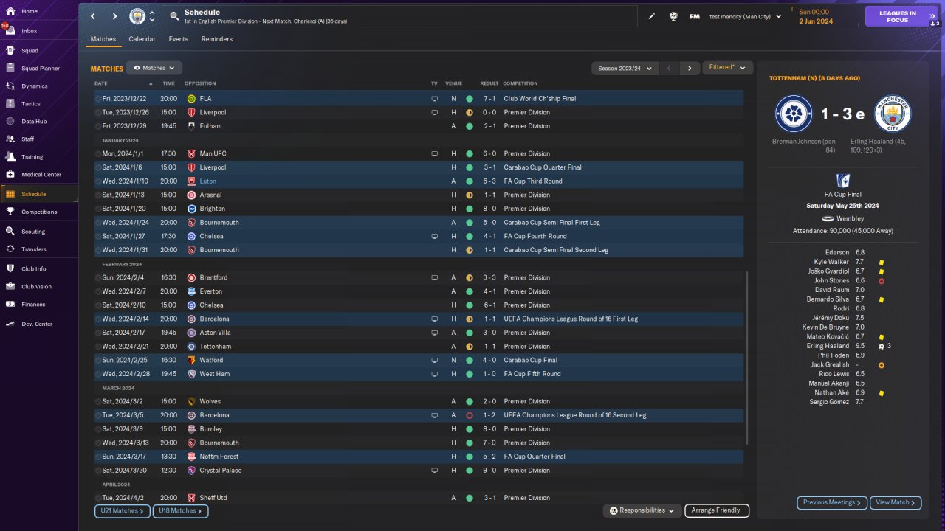945x531 pixels.
Task: Go back with the left arrow in the top bar
Action: pos(93,16)
